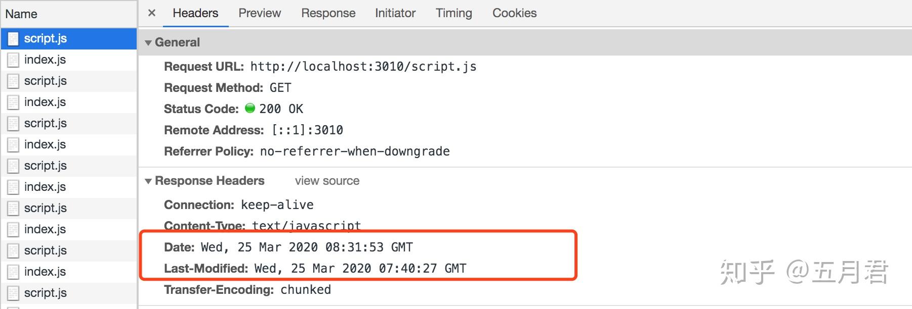Collapse the General section
The height and width of the screenshot is (309, 912).
(148, 43)
